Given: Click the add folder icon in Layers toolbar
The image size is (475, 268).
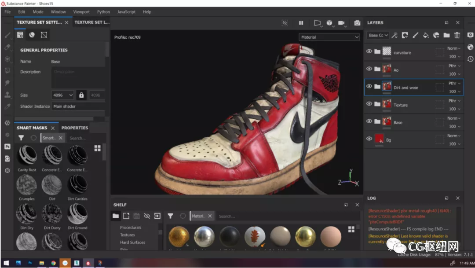Looking at the screenshot, I should click(x=446, y=35).
